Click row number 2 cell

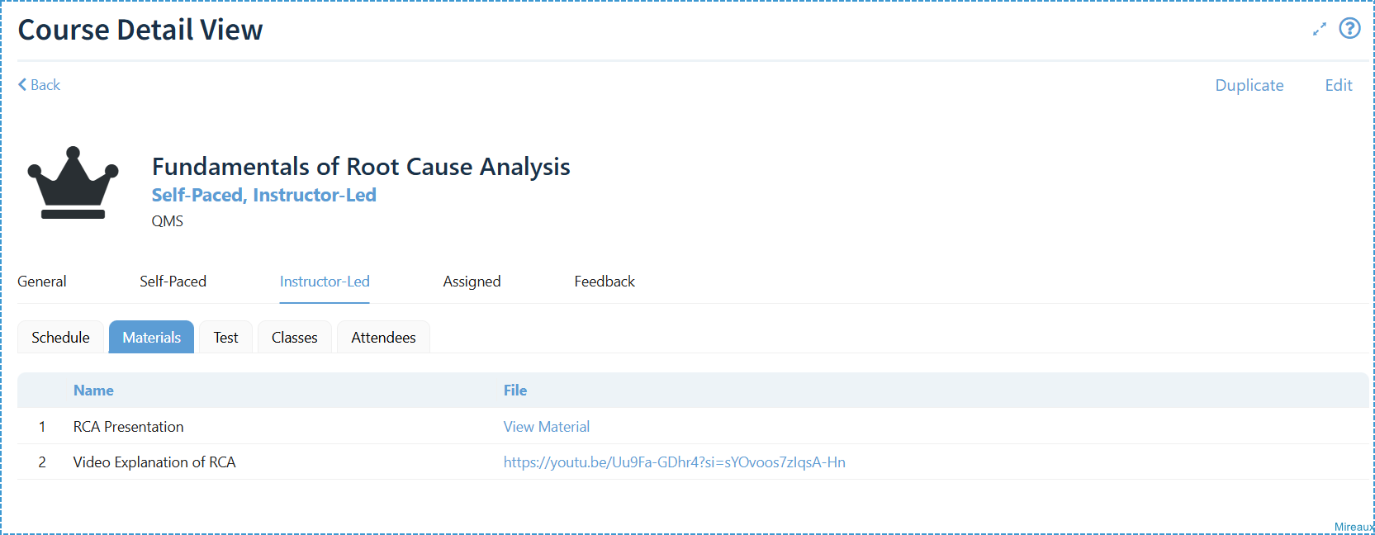(x=42, y=462)
